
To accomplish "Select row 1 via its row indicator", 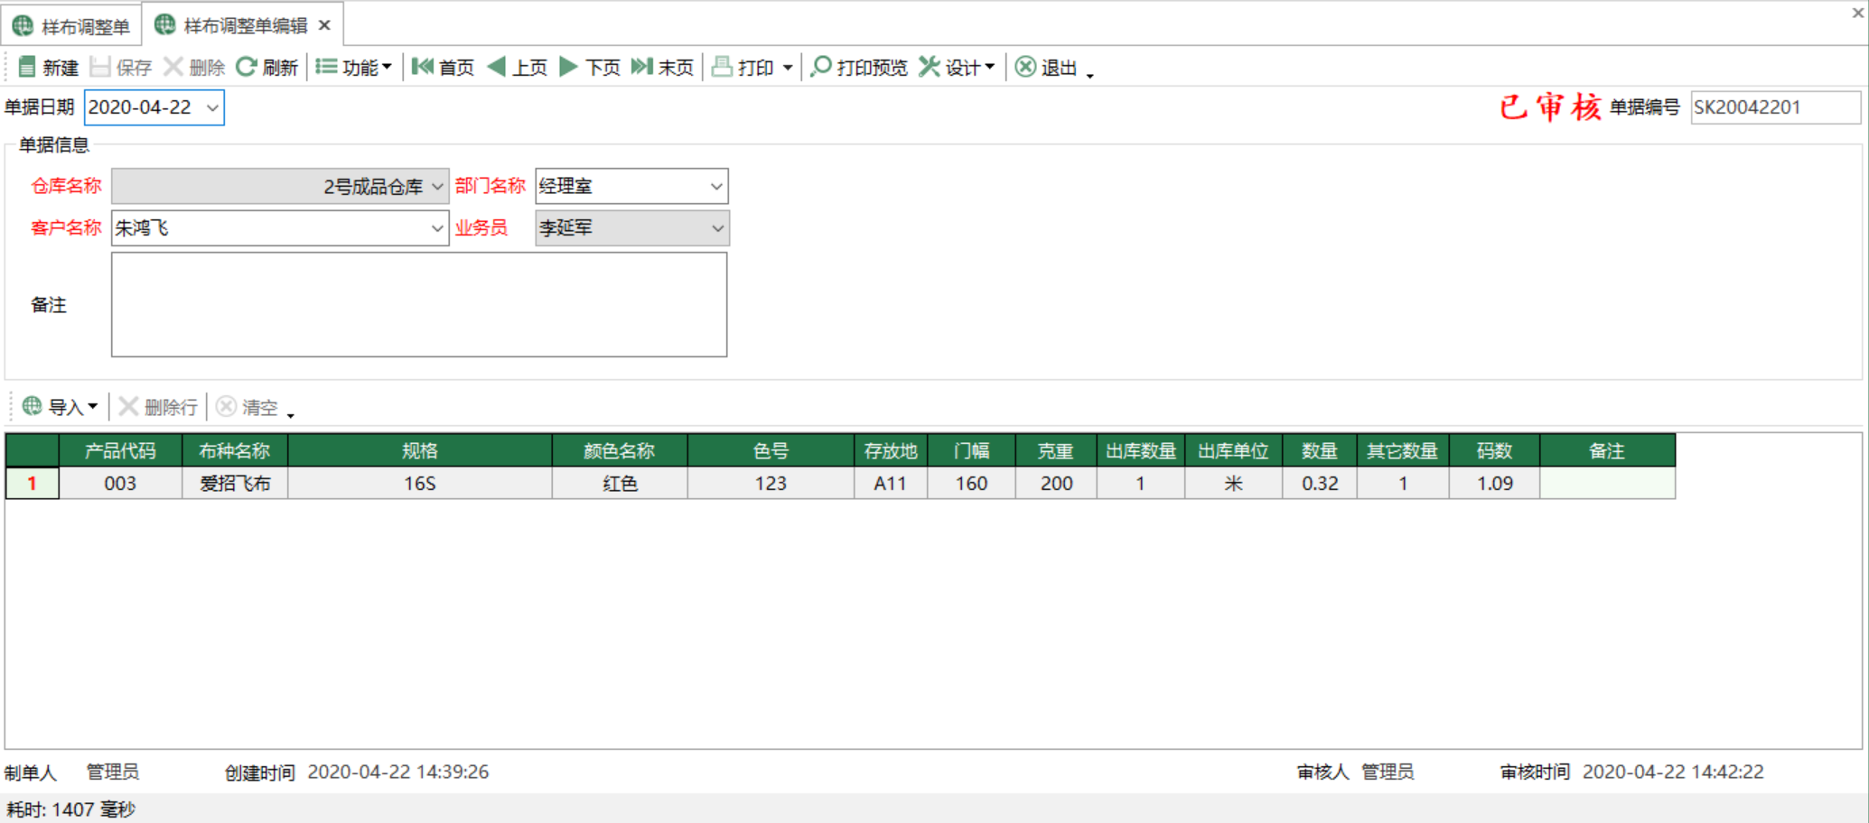I will tap(33, 484).
